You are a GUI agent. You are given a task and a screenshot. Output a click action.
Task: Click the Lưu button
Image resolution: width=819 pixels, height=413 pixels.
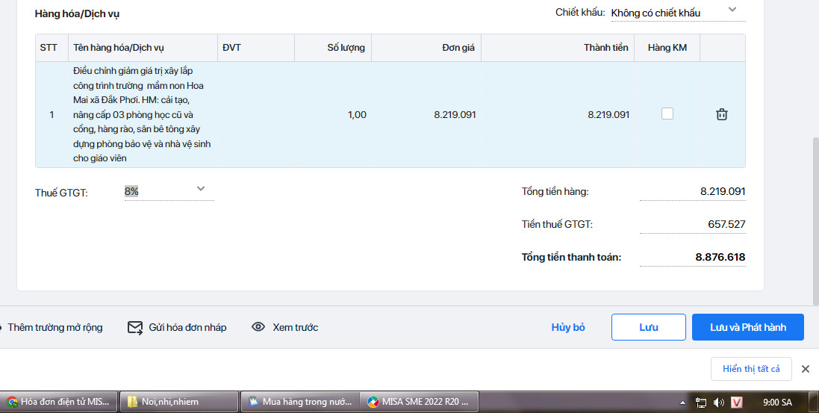[648, 327]
